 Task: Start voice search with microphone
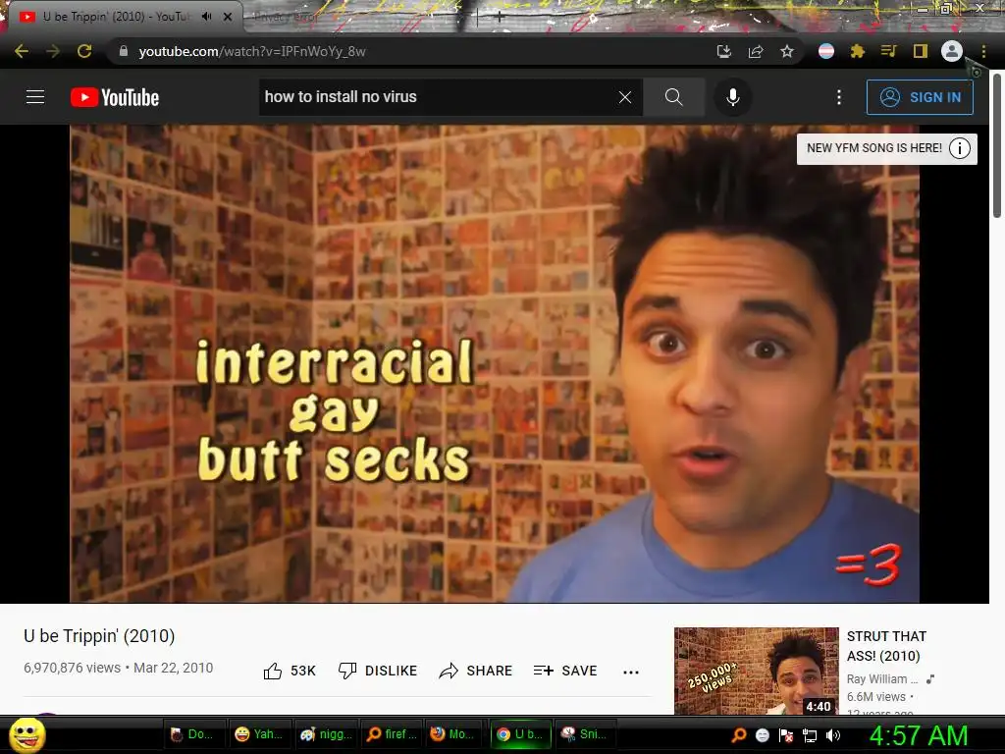pos(732,97)
